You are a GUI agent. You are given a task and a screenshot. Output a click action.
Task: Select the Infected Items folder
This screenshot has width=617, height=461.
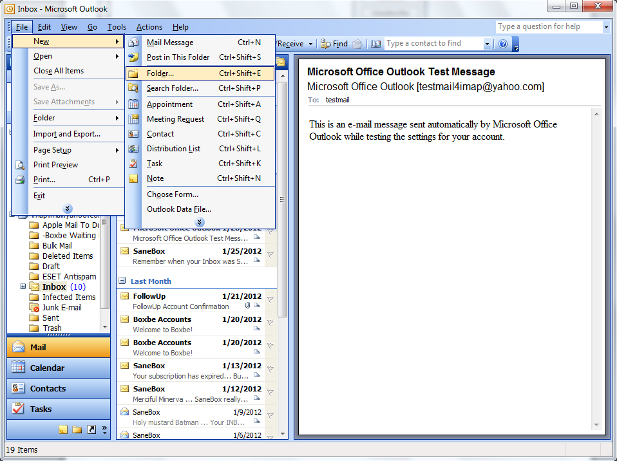[69, 297]
